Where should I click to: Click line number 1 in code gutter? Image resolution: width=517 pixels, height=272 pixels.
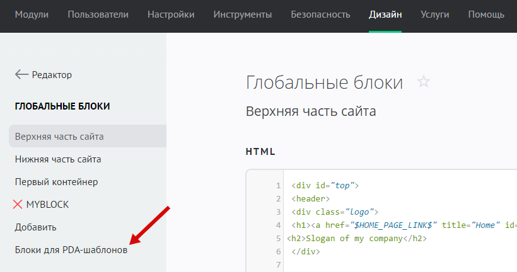(x=277, y=186)
